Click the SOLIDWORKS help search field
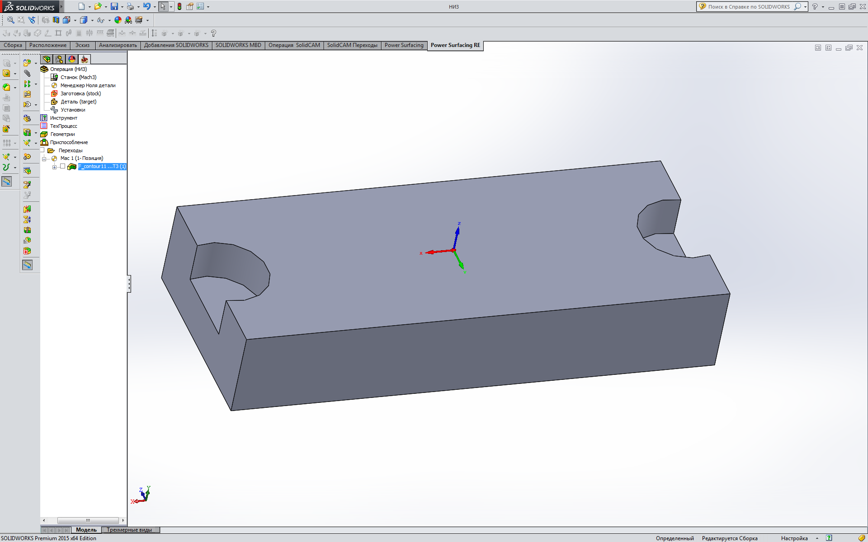The image size is (868, 542). point(748,7)
